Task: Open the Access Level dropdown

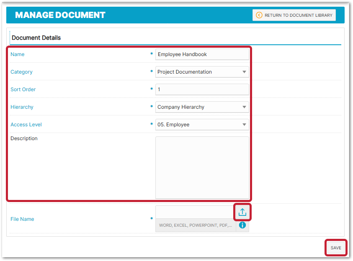Action: 202,125
